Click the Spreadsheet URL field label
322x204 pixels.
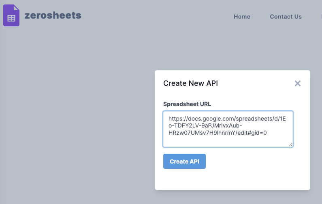[187, 104]
